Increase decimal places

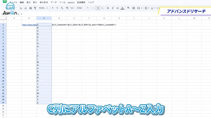[67, 8]
